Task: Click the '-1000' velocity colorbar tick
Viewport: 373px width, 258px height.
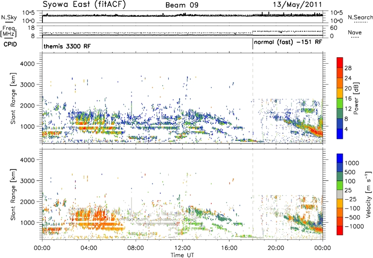Action: [354, 226]
